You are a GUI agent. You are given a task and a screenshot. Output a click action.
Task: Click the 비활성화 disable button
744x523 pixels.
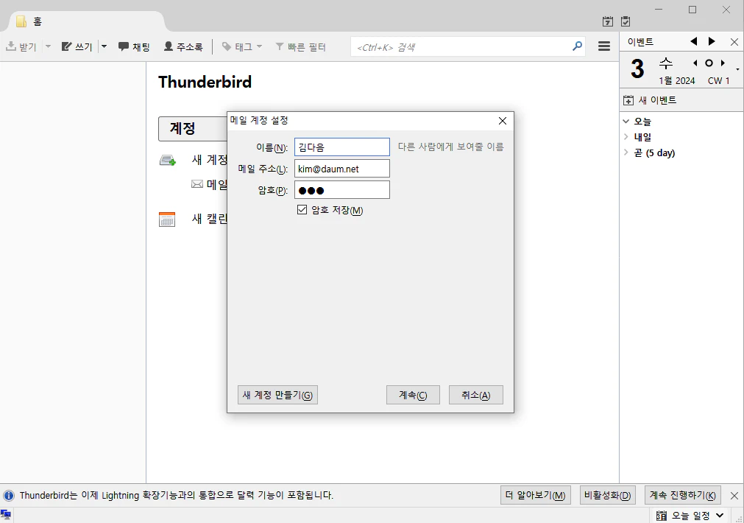click(x=607, y=496)
